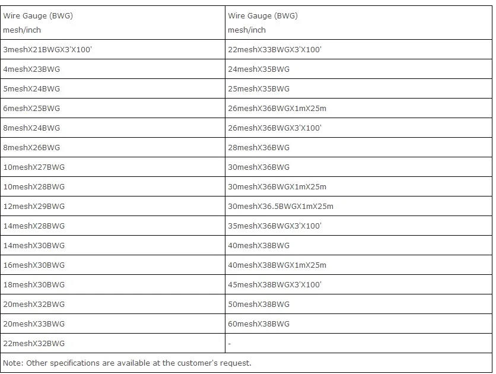496x374 pixels.
Task: Click the 3meshX21BWGX3'X100' cell
Action: point(47,50)
